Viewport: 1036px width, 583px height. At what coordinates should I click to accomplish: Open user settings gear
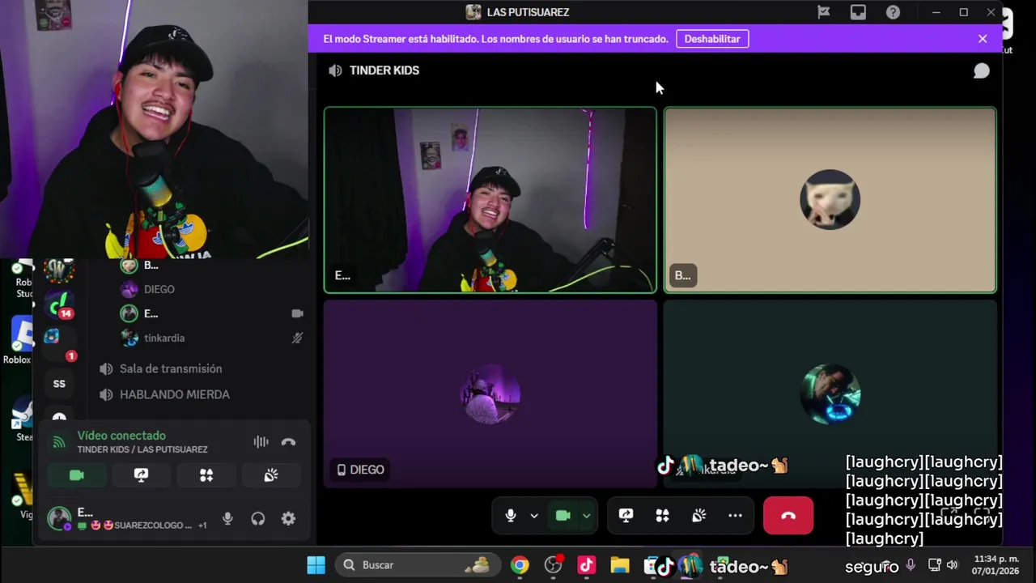(288, 519)
